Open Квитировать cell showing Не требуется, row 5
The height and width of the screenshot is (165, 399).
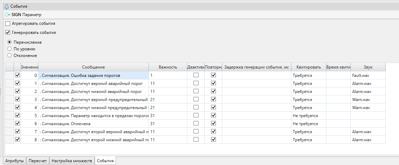pos(309,116)
